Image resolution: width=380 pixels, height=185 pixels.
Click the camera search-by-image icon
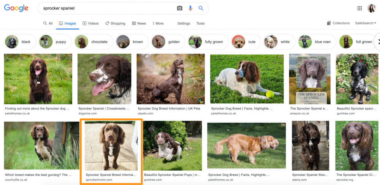coord(180,8)
